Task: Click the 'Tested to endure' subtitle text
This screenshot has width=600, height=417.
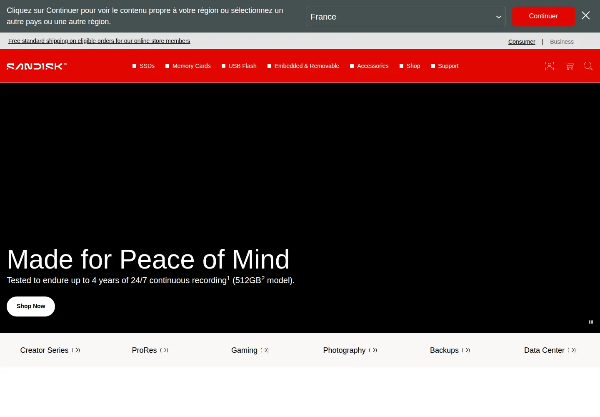Action: coord(151,280)
